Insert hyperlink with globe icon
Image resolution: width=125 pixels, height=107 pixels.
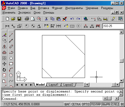coord(86,19)
